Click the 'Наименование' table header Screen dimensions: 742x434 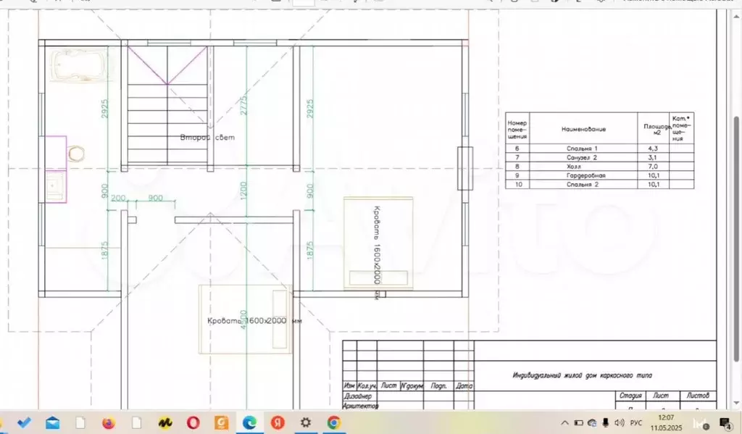click(x=583, y=129)
